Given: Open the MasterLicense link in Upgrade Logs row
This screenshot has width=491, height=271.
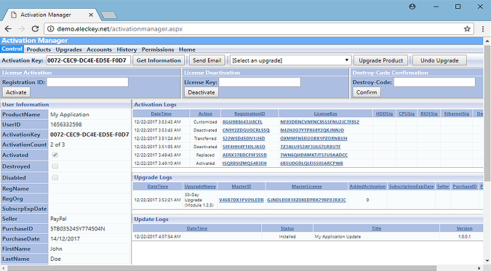Looking at the screenshot, I should (x=306, y=200).
